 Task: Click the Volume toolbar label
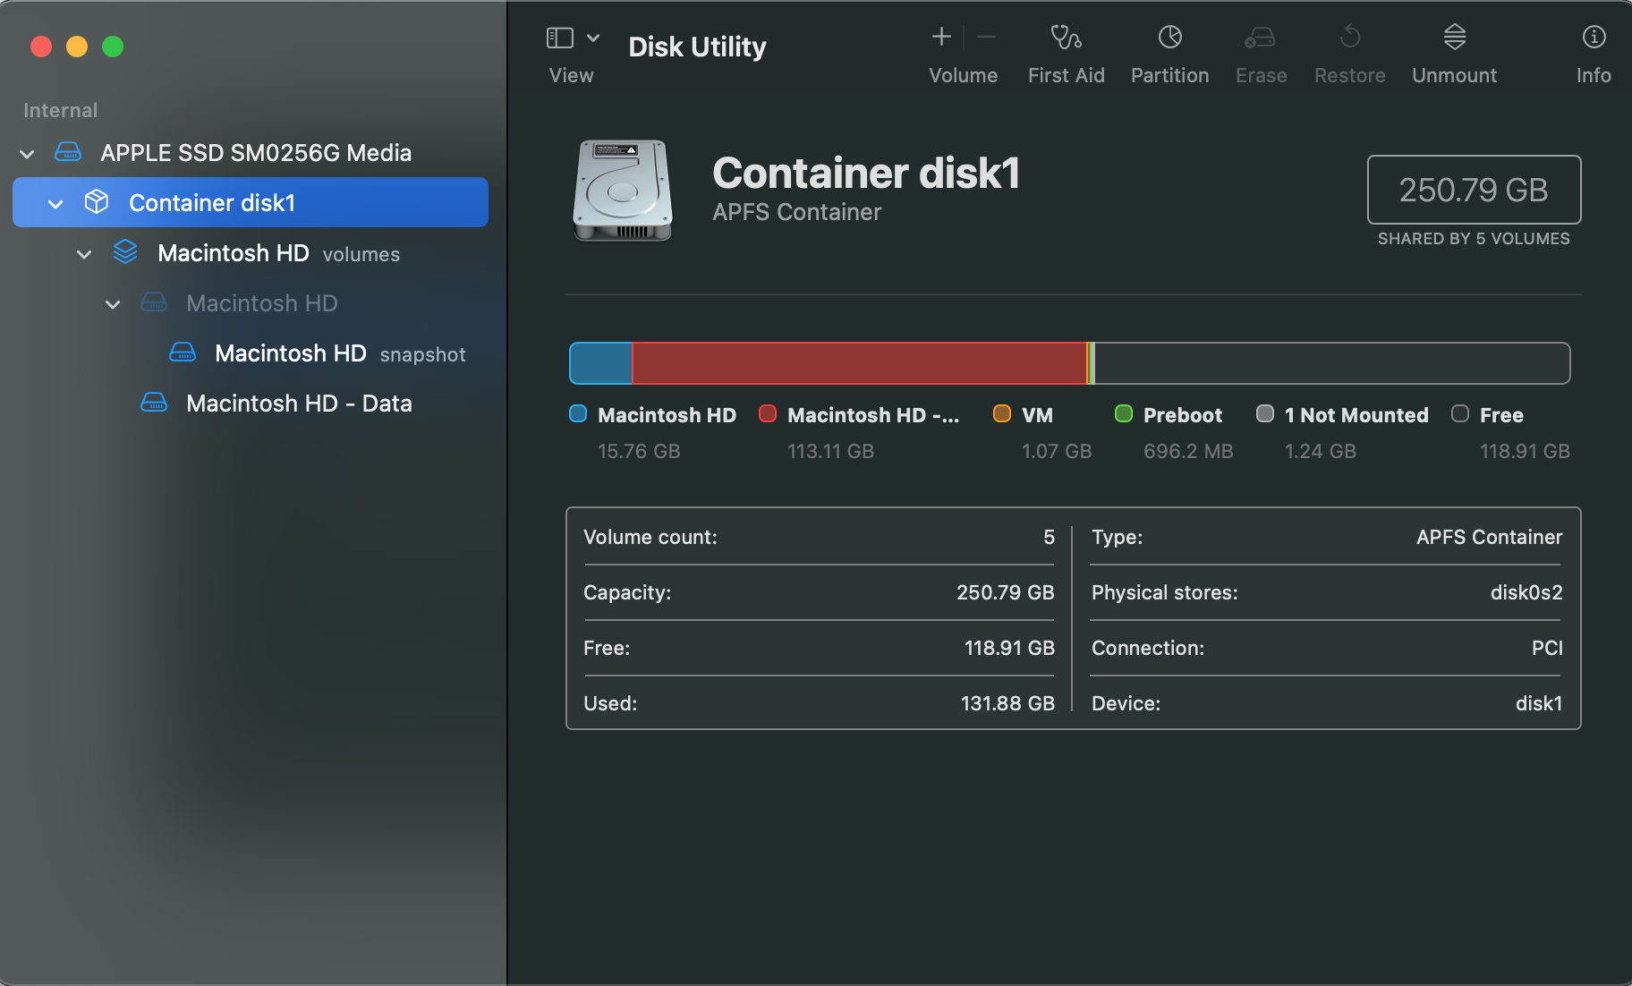(x=963, y=75)
